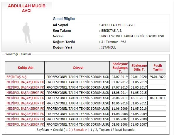Click the start date 03.07.2019 cell
The height and width of the screenshot is (135, 174).
coord(119,77)
